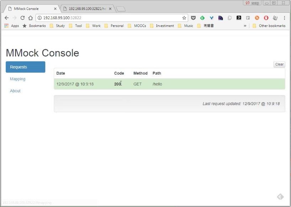
Task: Open the Study bookmarks folder
Action: pyautogui.click(x=57, y=26)
